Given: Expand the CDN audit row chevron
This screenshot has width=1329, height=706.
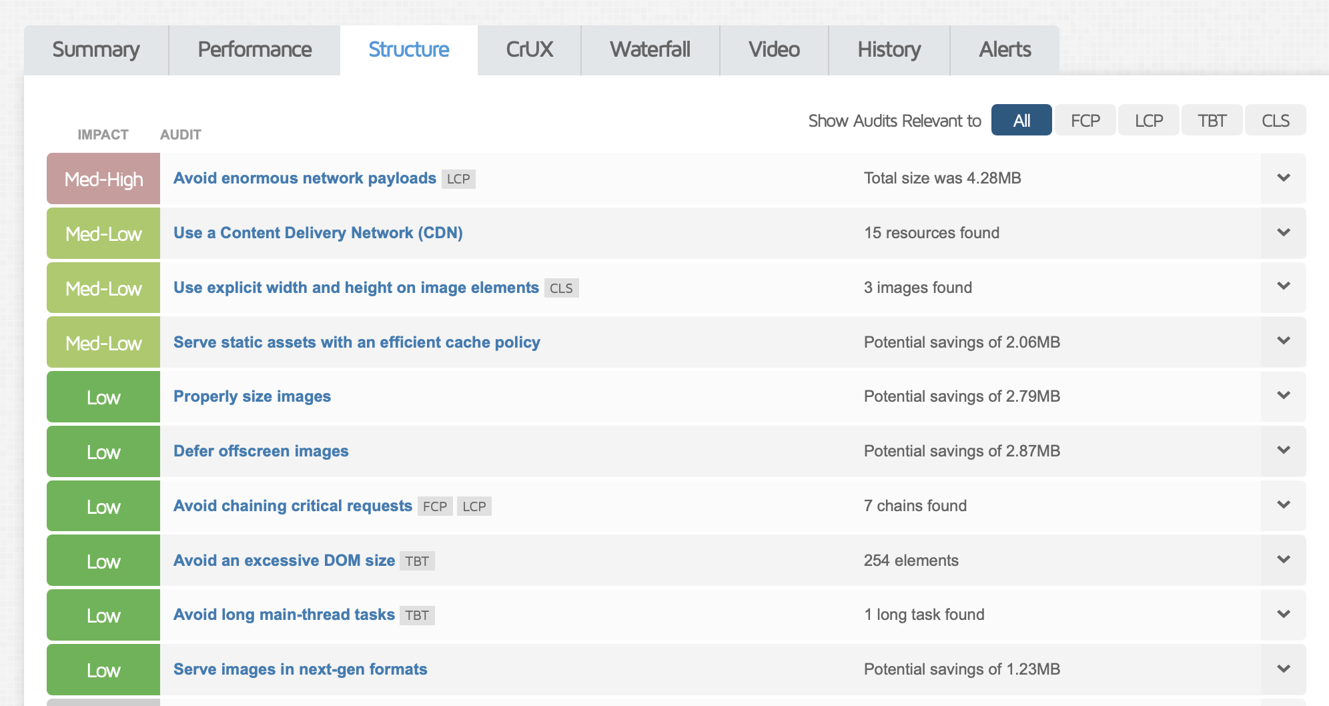Looking at the screenshot, I should [1284, 233].
